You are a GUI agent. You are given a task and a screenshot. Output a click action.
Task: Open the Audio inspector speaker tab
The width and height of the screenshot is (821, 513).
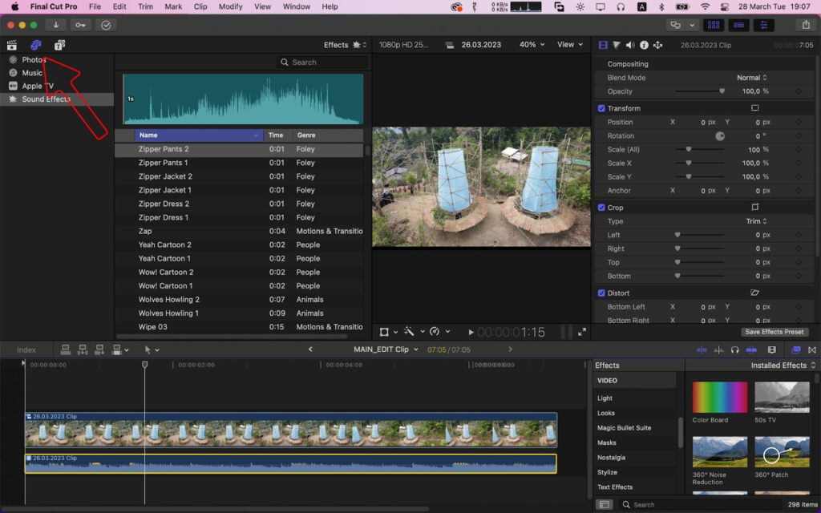[x=630, y=45]
